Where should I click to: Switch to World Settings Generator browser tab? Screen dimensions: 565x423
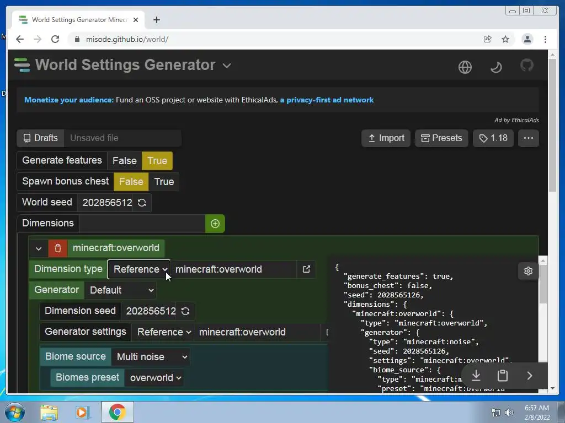(78, 20)
